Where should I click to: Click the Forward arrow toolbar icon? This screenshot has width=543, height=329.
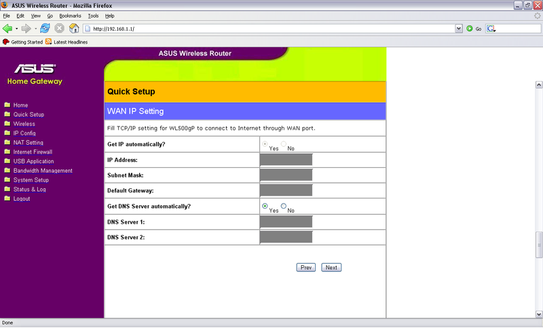(26, 29)
